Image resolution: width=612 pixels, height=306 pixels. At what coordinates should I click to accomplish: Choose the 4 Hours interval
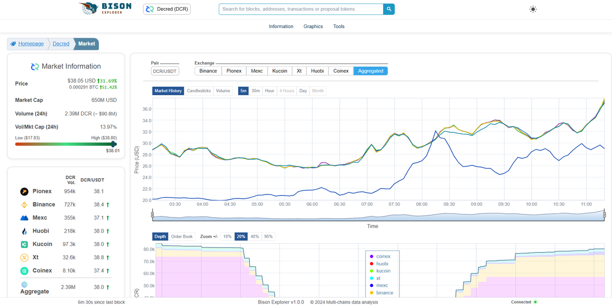click(287, 91)
